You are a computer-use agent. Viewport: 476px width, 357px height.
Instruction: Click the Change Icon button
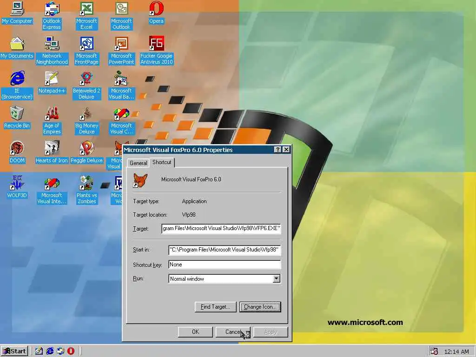pos(260,307)
